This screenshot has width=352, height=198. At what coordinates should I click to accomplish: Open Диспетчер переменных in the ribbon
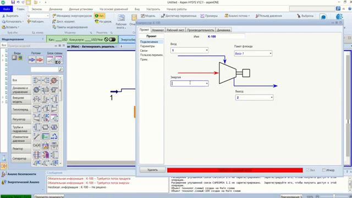(179, 16)
